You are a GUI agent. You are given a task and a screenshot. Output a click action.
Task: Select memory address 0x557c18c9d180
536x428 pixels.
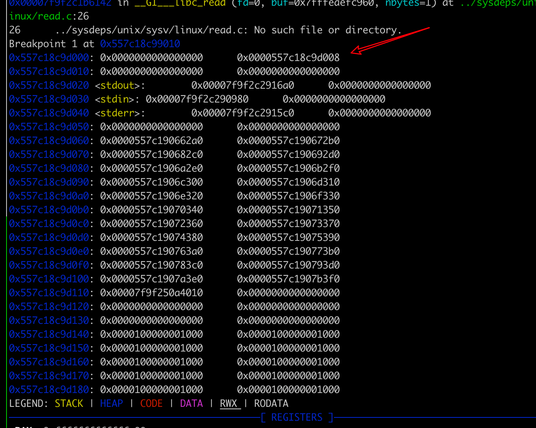click(x=49, y=390)
